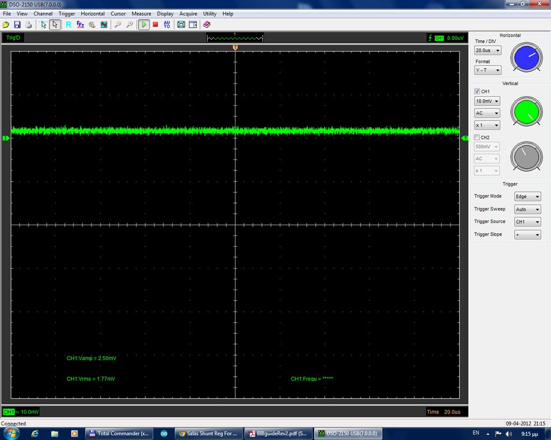The height and width of the screenshot is (440, 551).
Task: Open the Help book icon on the toolbar
Action: point(207,25)
